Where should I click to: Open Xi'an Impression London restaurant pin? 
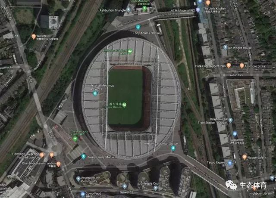click(59, 164)
